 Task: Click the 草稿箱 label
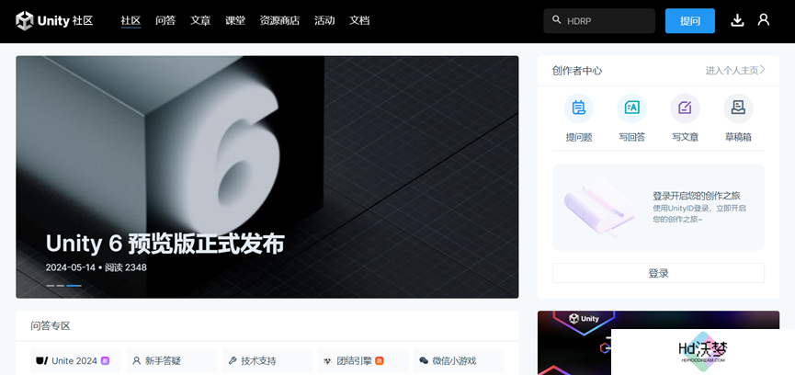click(x=738, y=137)
